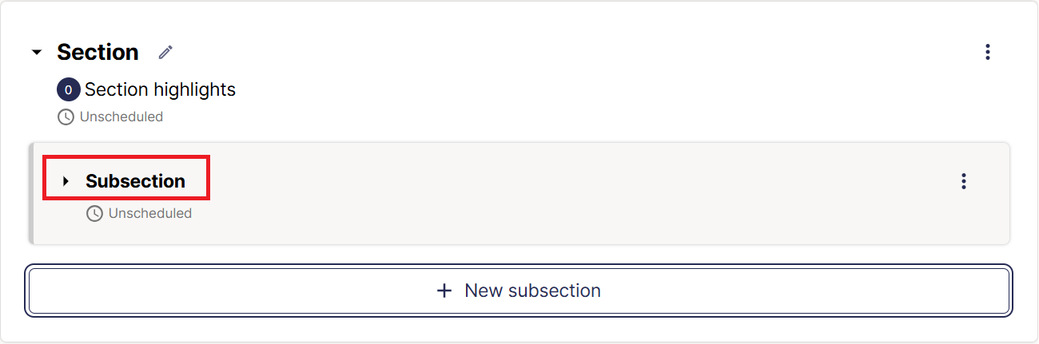Click the clock icon under the Subsection title

point(94,213)
